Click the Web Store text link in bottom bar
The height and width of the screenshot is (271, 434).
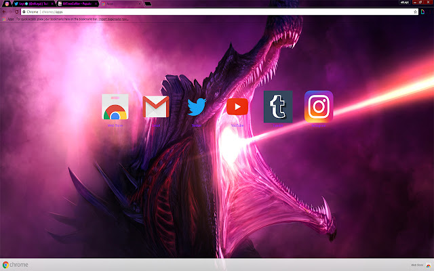(417, 265)
